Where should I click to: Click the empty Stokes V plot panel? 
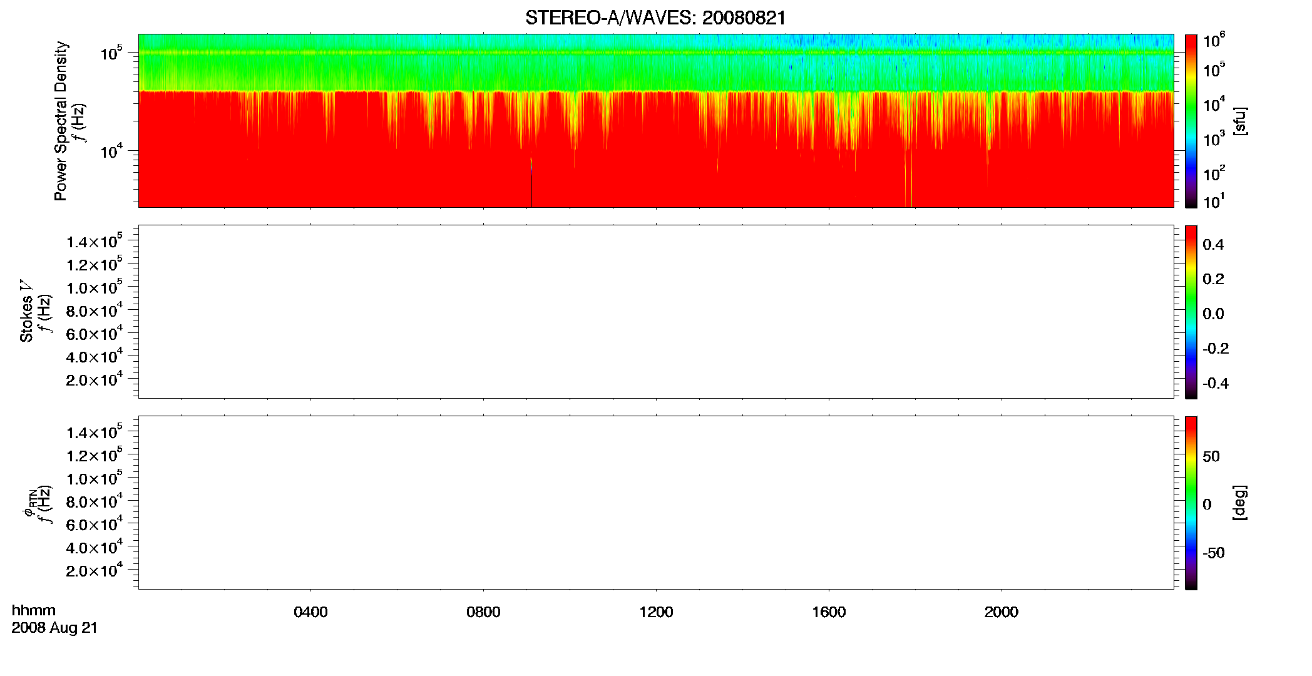656,312
